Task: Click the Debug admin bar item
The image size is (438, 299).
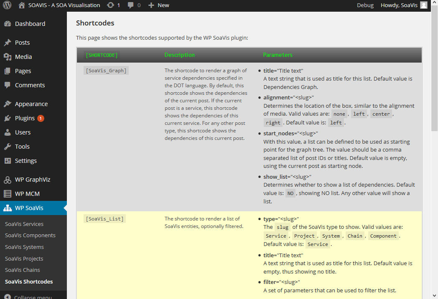Action: (x=365, y=5)
